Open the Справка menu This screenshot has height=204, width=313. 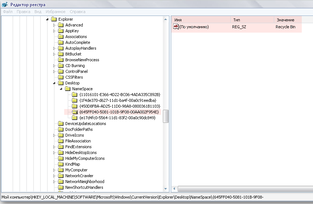pos(78,12)
